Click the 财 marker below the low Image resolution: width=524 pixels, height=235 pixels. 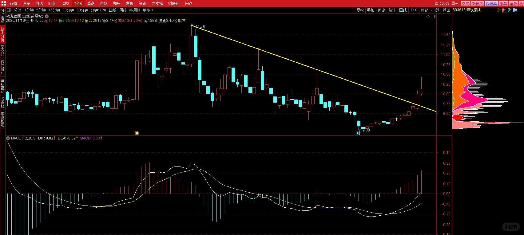coord(358,133)
